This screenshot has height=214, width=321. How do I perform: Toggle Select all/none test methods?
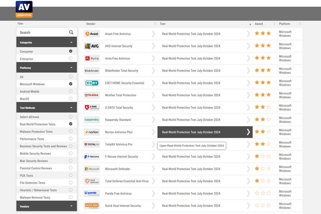[x=70, y=116]
